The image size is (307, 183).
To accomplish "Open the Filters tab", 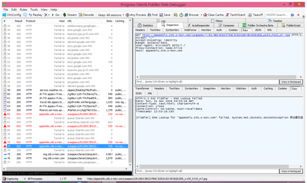I will [217, 21].
